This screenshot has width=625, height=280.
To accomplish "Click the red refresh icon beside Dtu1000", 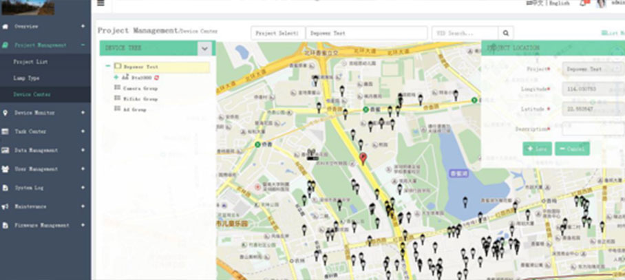I will (157, 77).
